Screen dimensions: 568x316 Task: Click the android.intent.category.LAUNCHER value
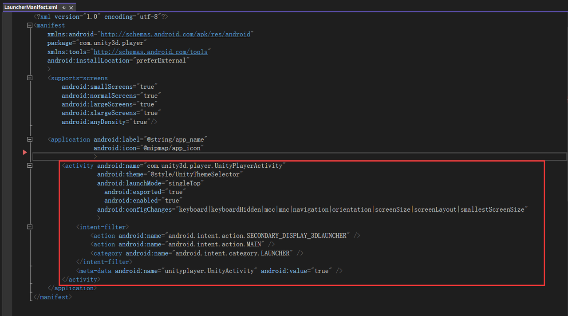[x=233, y=253]
